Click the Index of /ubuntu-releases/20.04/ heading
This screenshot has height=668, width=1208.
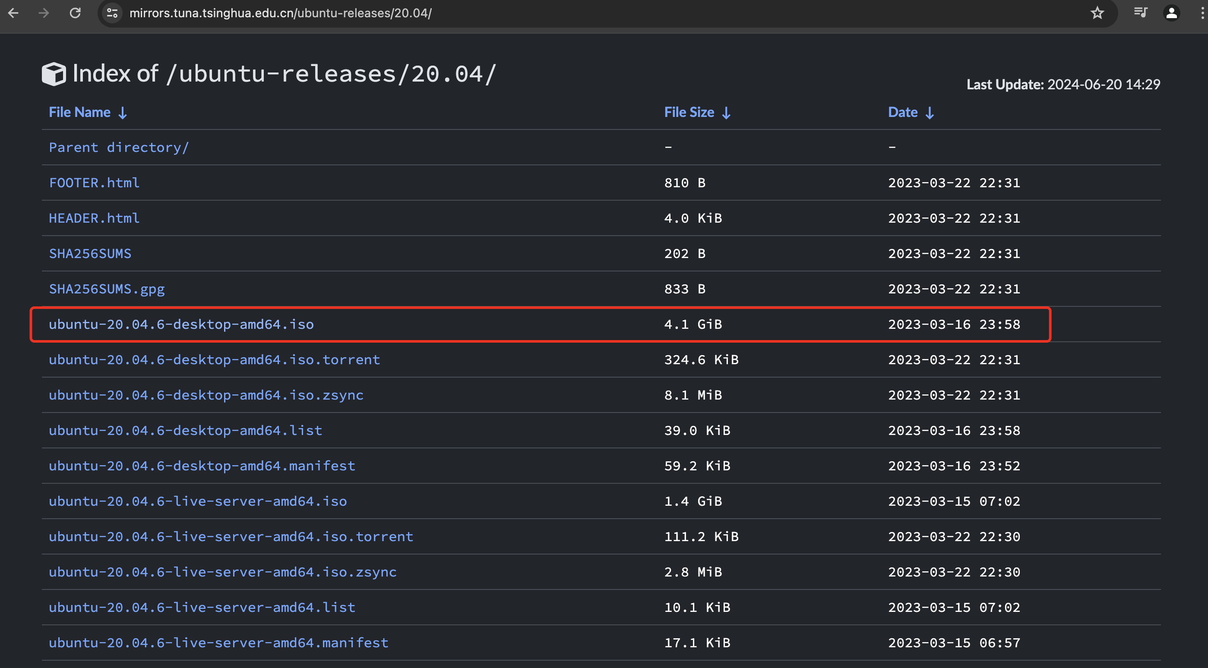pyautogui.click(x=284, y=74)
